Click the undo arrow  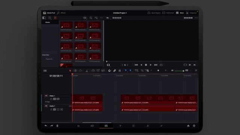tap(46, 126)
